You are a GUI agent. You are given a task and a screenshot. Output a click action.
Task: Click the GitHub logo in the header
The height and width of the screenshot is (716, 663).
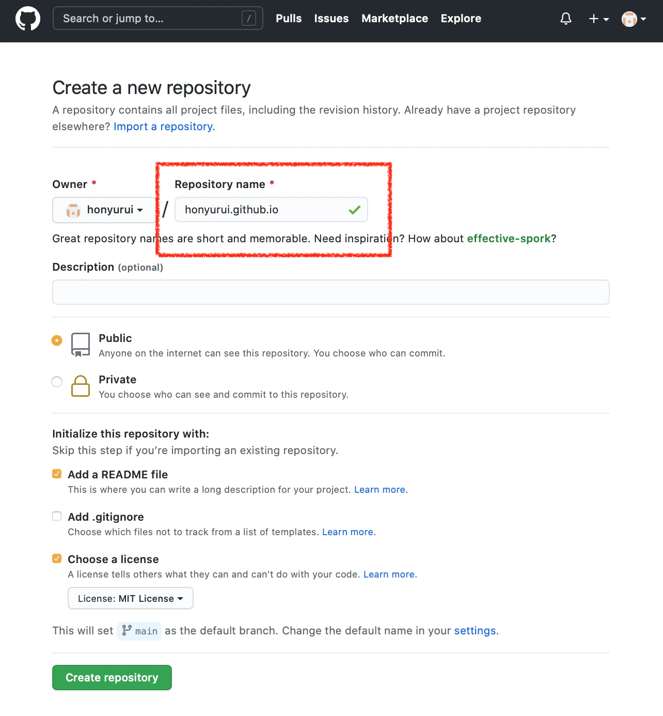point(28,19)
